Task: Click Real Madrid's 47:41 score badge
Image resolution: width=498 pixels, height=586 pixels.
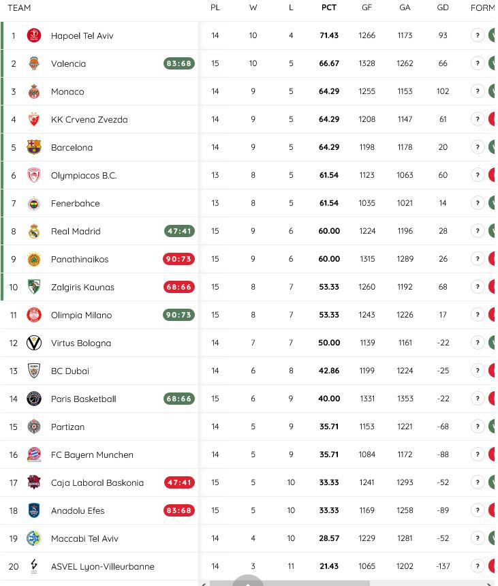Action: tap(179, 231)
